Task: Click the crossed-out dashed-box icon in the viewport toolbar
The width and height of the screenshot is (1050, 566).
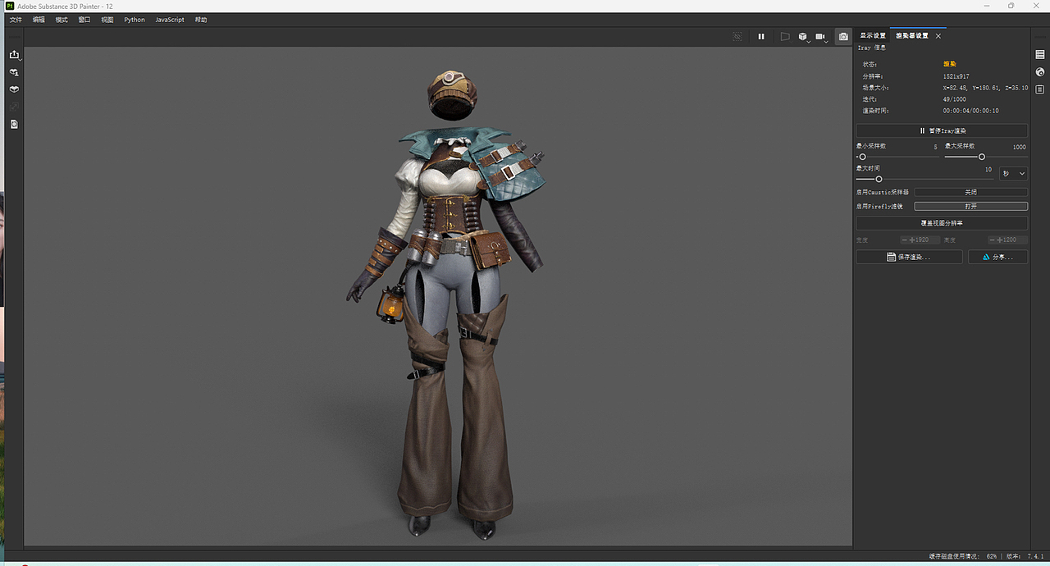Action: (737, 37)
